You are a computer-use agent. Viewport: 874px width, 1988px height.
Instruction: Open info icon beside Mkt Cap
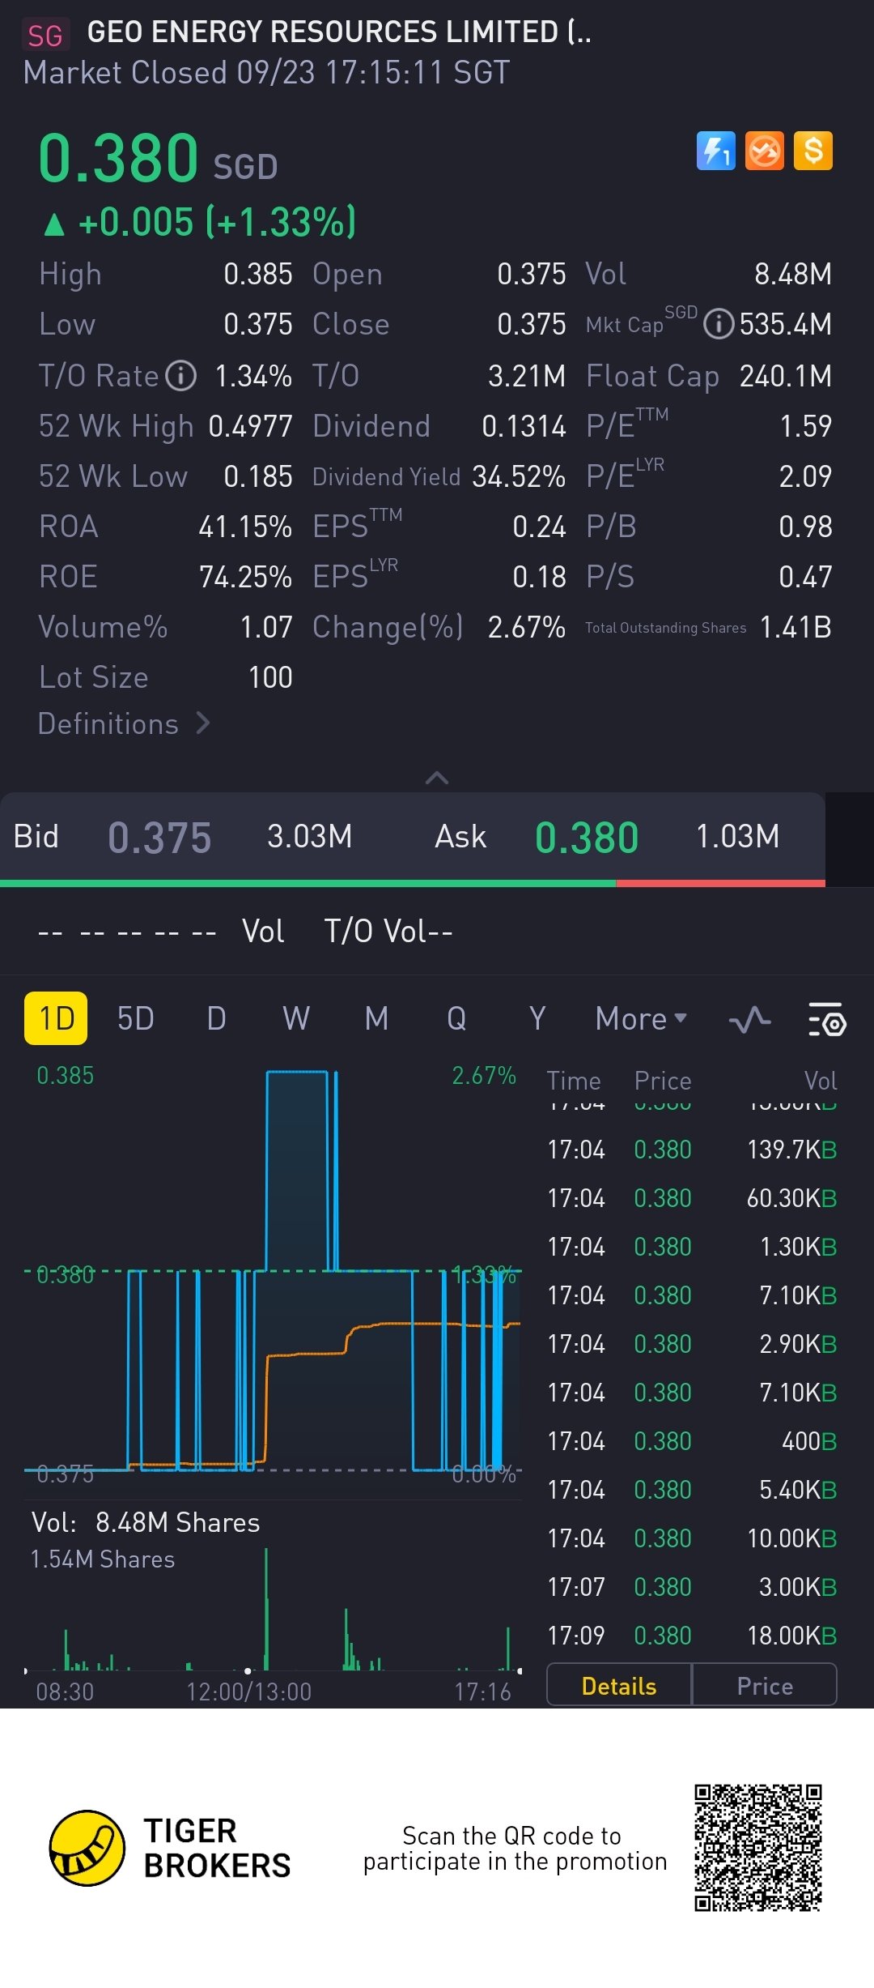[x=718, y=325]
